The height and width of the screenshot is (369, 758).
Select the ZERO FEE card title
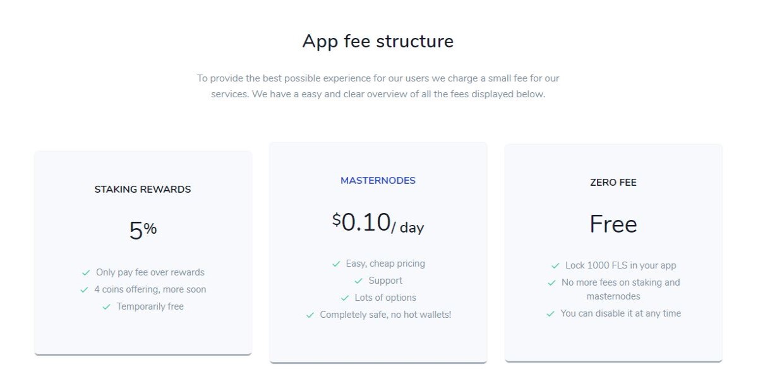point(613,183)
